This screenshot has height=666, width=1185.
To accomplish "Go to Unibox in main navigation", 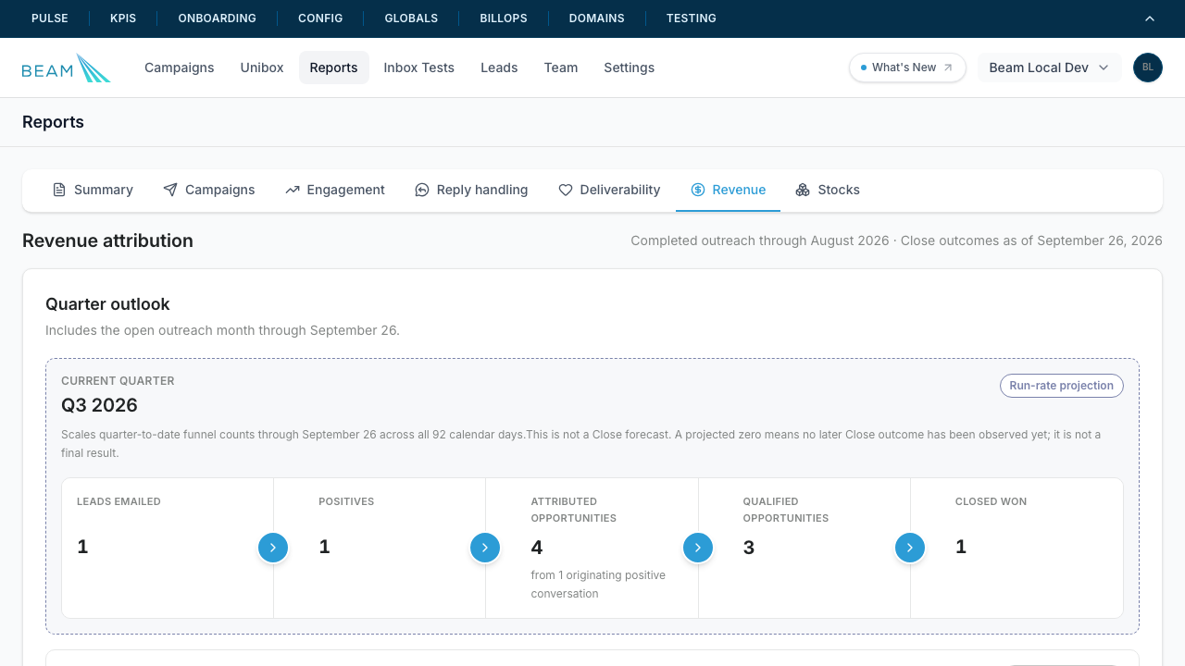I will pos(262,68).
